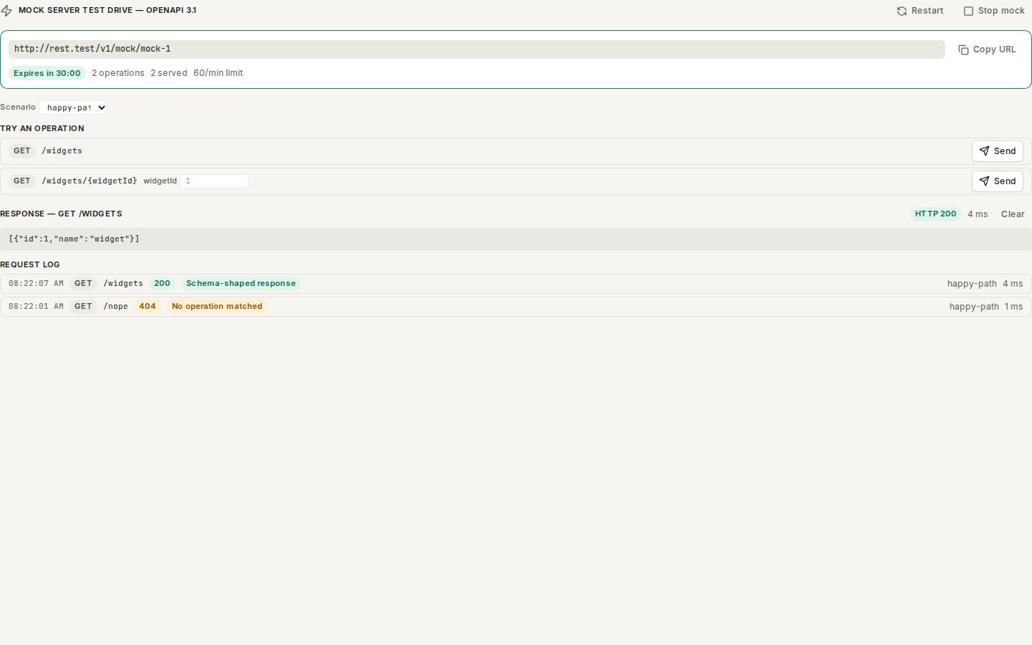1032x645 pixels.
Task: Click the Expires in 30:00 badge
Action: pos(47,73)
